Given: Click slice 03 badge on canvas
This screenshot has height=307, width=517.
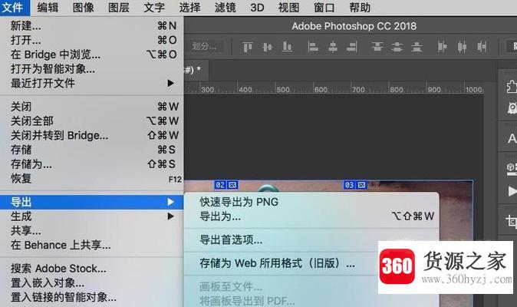Looking at the screenshot, I should click(355, 185).
